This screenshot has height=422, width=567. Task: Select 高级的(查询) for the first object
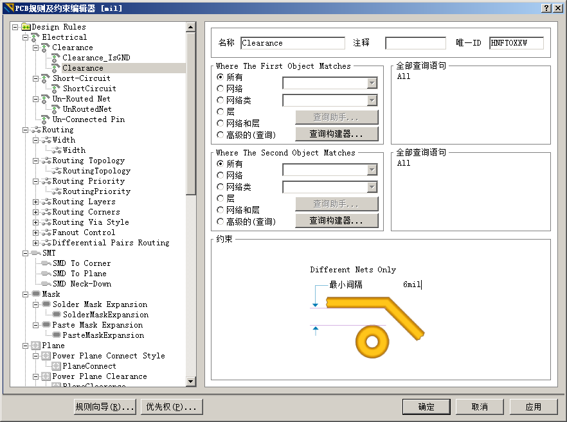pyautogui.click(x=220, y=135)
